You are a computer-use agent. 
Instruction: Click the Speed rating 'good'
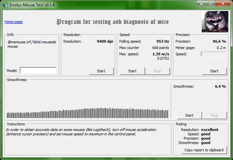(x=206, y=134)
